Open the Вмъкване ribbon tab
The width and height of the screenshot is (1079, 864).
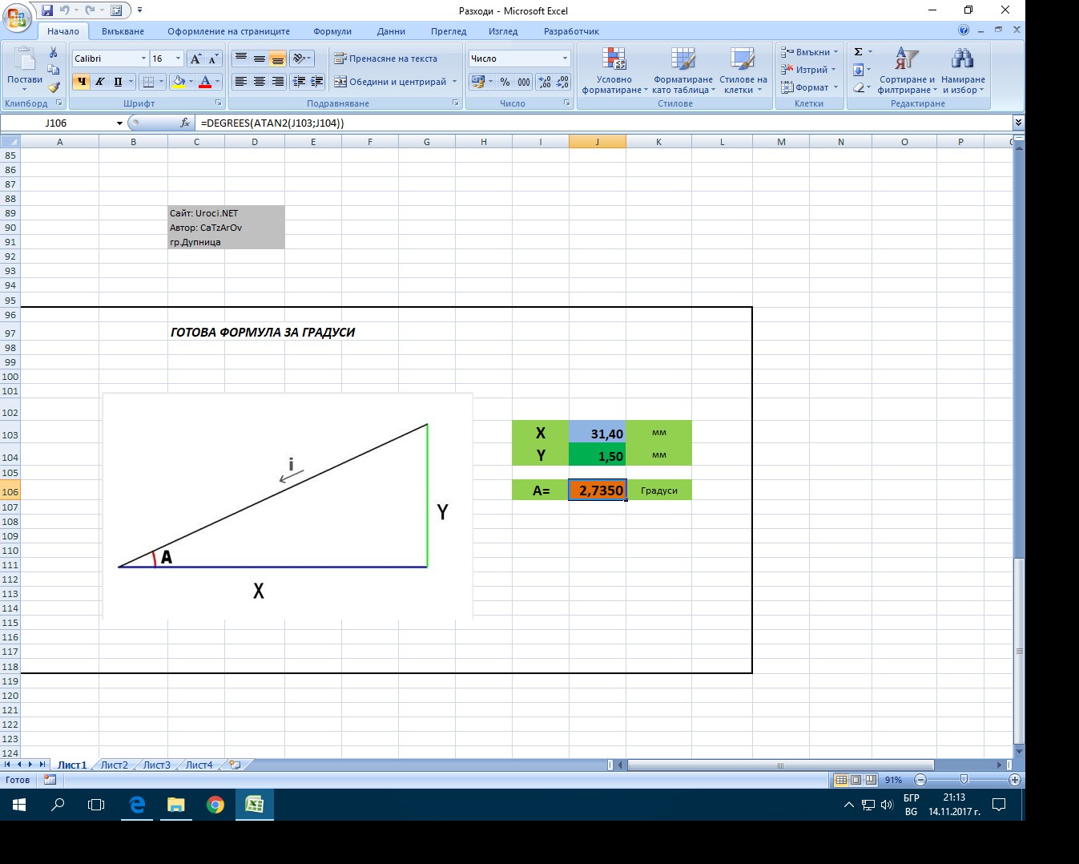123,31
